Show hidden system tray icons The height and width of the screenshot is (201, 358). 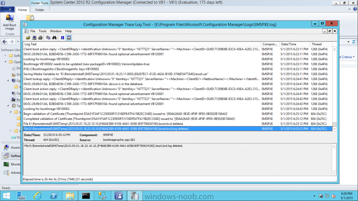coord(315,196)
